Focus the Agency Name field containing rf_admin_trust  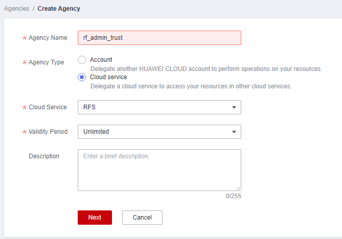159,38
